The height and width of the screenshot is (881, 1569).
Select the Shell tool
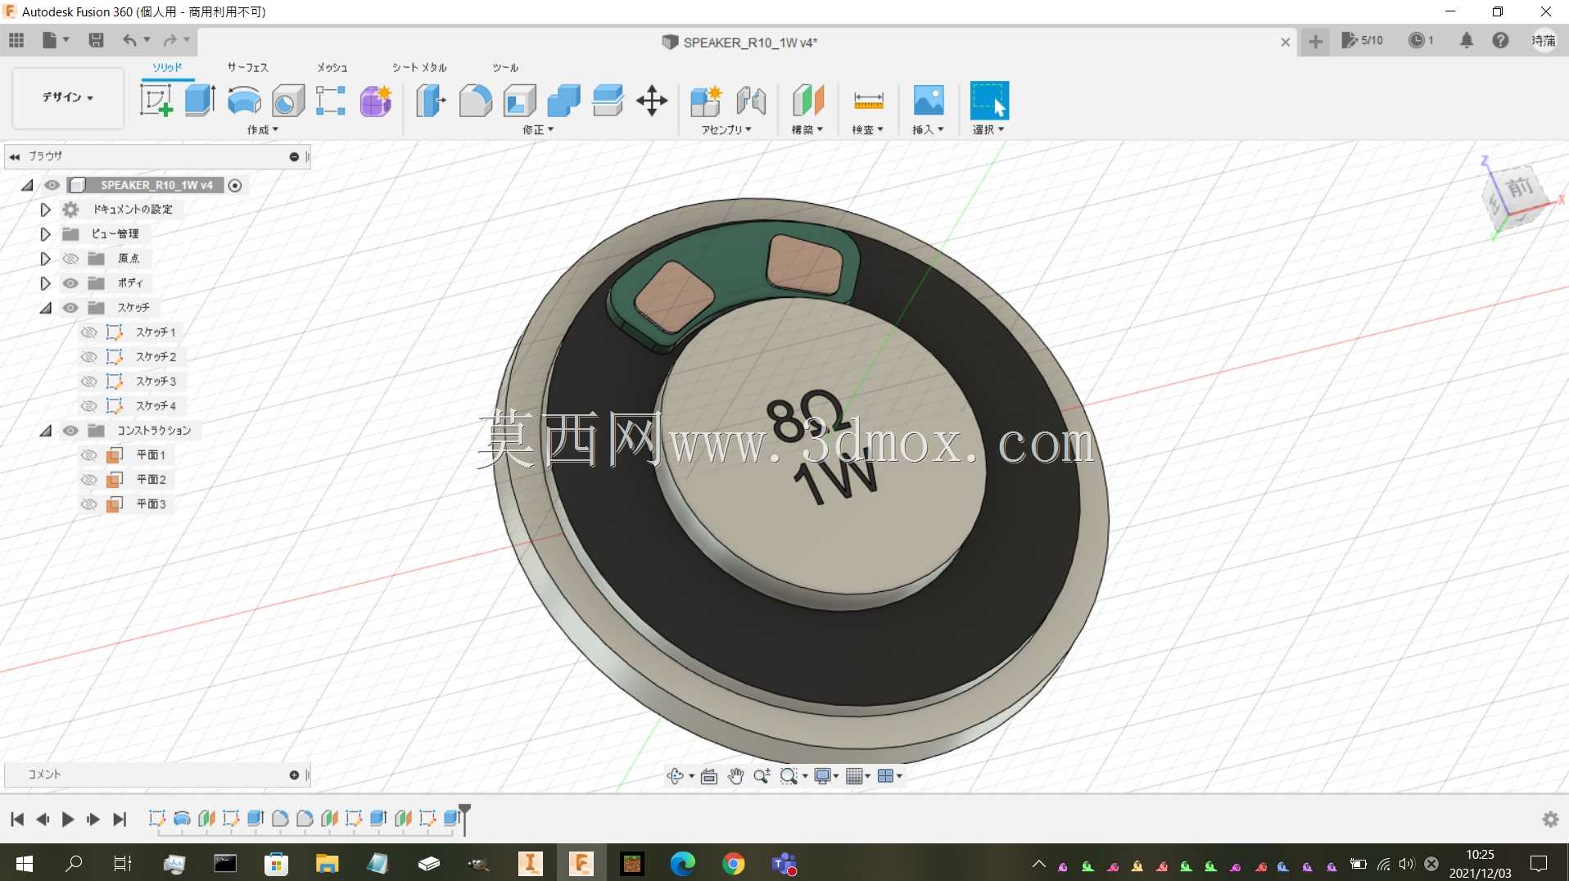[519, 101]
